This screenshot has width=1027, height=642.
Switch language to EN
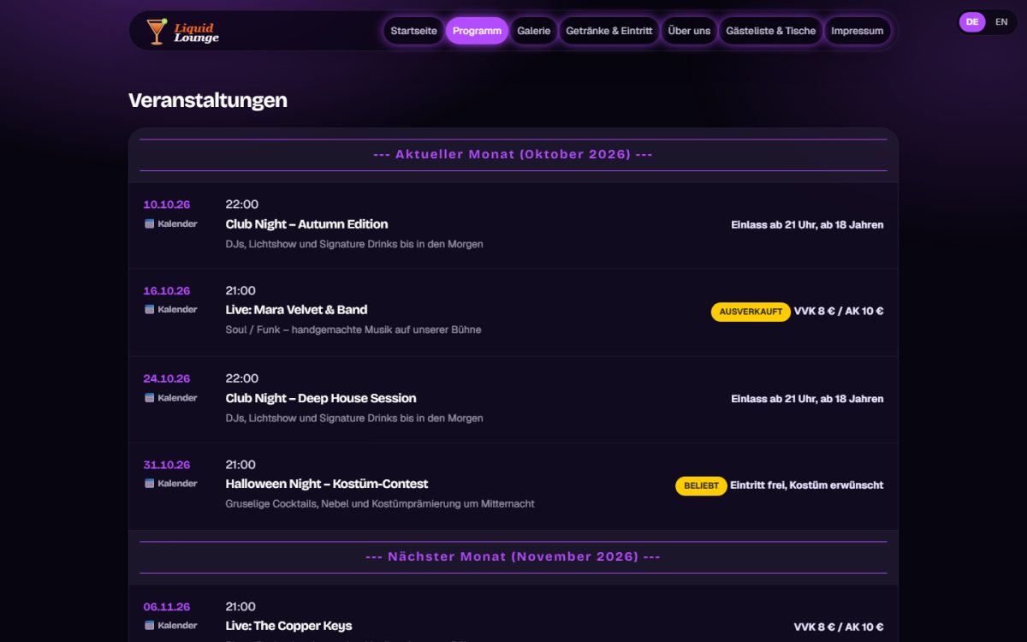tap(1001, 22)
